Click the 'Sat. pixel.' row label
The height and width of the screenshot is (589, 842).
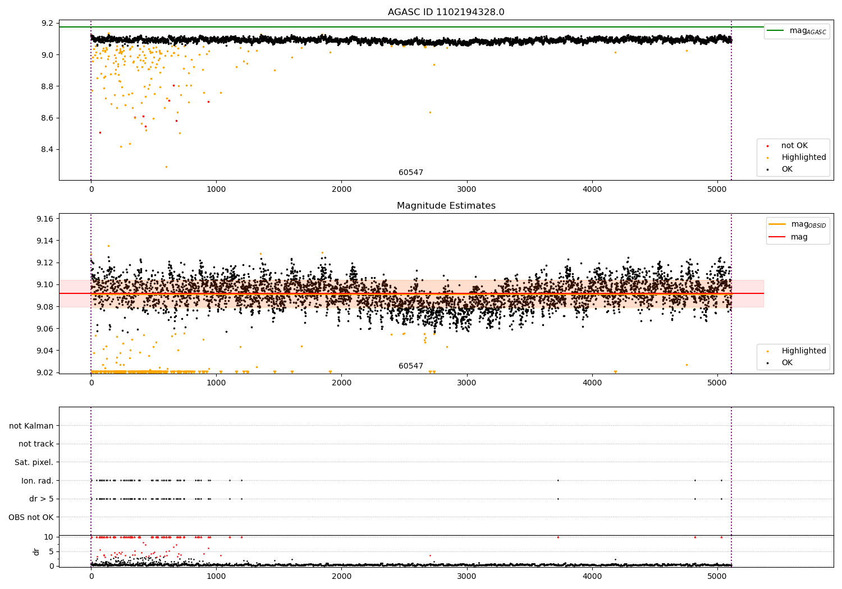(34, 462)
